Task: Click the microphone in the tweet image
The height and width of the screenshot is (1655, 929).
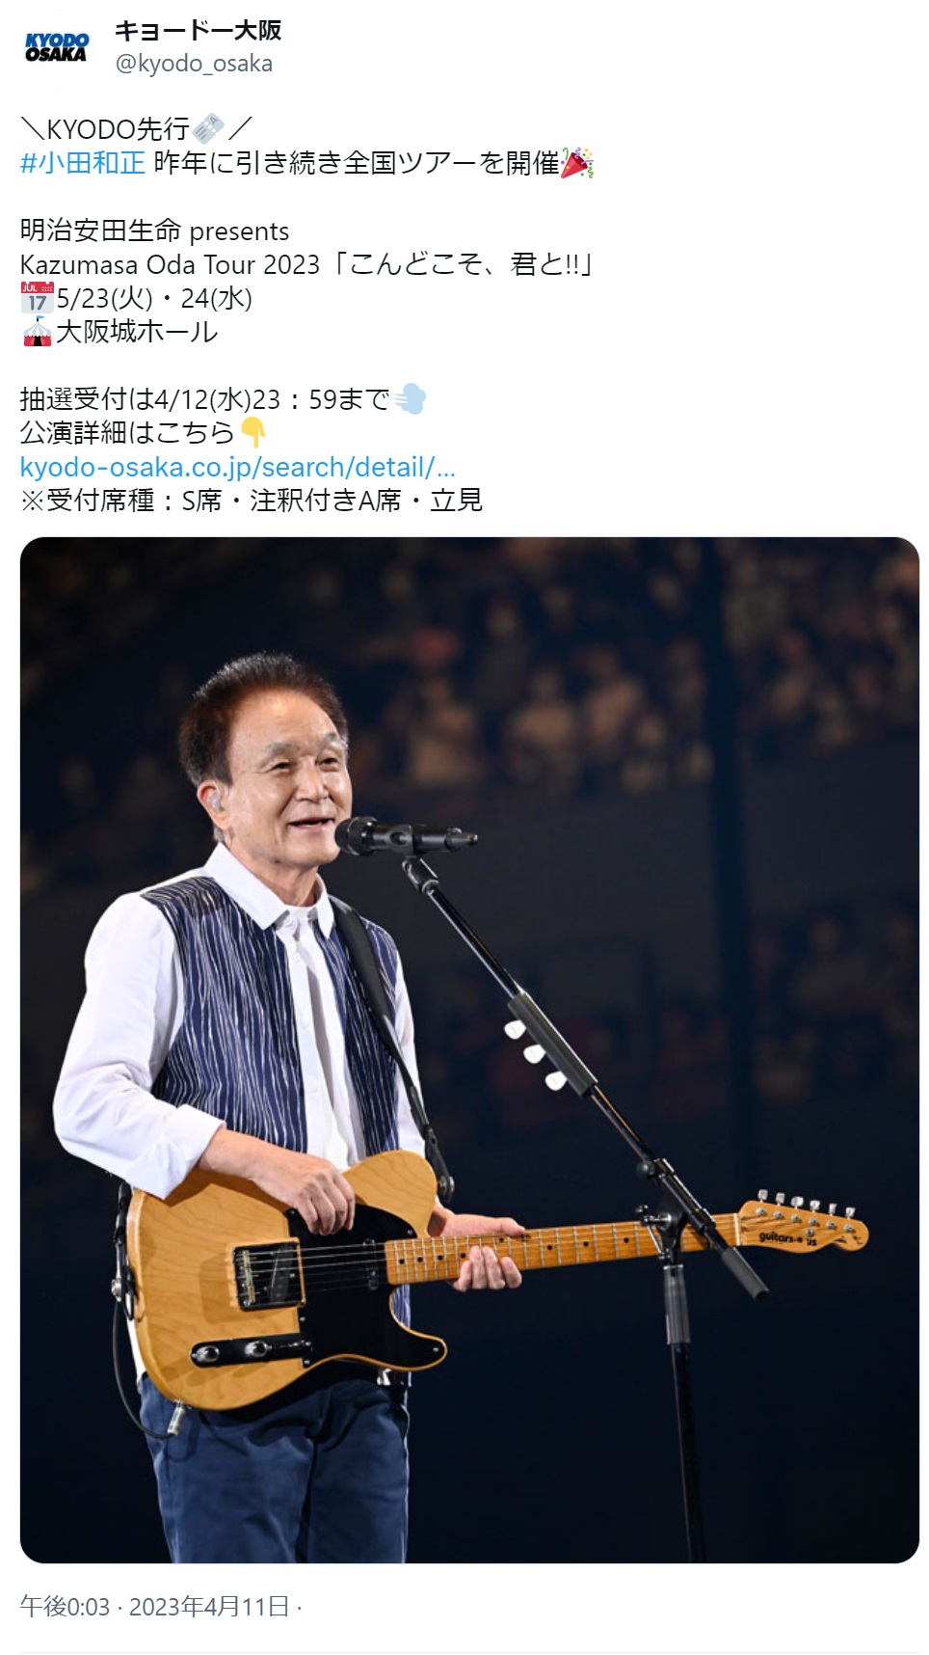Action: click(405, 835)
